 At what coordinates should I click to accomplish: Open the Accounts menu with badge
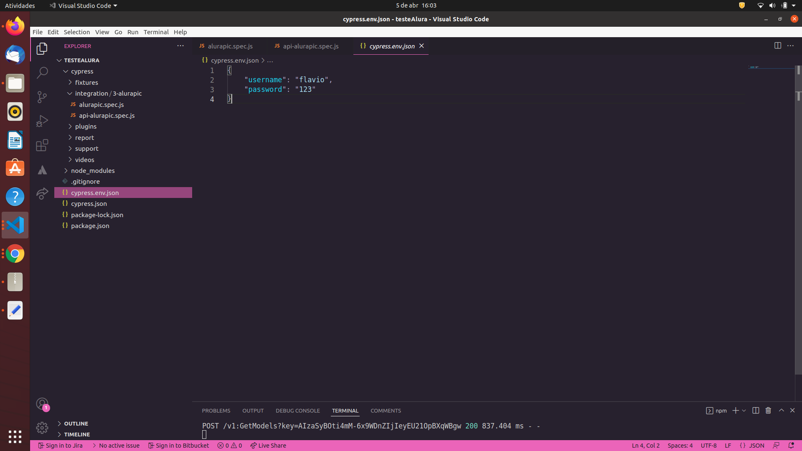click(42, 404)
